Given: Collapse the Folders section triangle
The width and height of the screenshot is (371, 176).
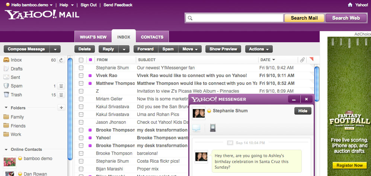Looking at the screenshot, I should pos(6,108).
